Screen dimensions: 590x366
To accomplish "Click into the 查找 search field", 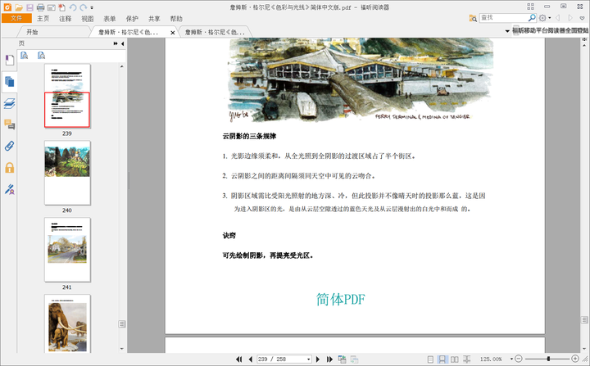I will [x=503, y=18].
